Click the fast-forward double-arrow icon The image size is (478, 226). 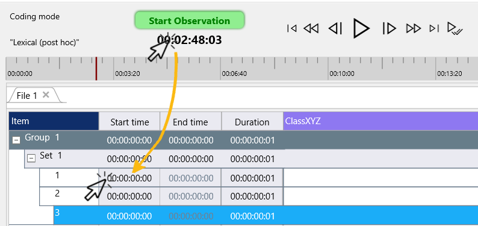414,29
